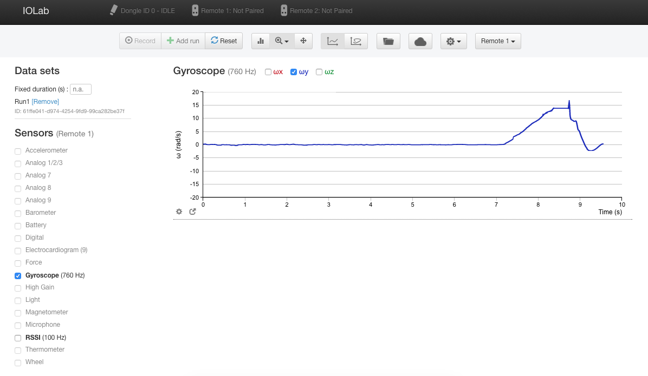
Task: Select the pan move tool
Action: click(x=303, y=41)
